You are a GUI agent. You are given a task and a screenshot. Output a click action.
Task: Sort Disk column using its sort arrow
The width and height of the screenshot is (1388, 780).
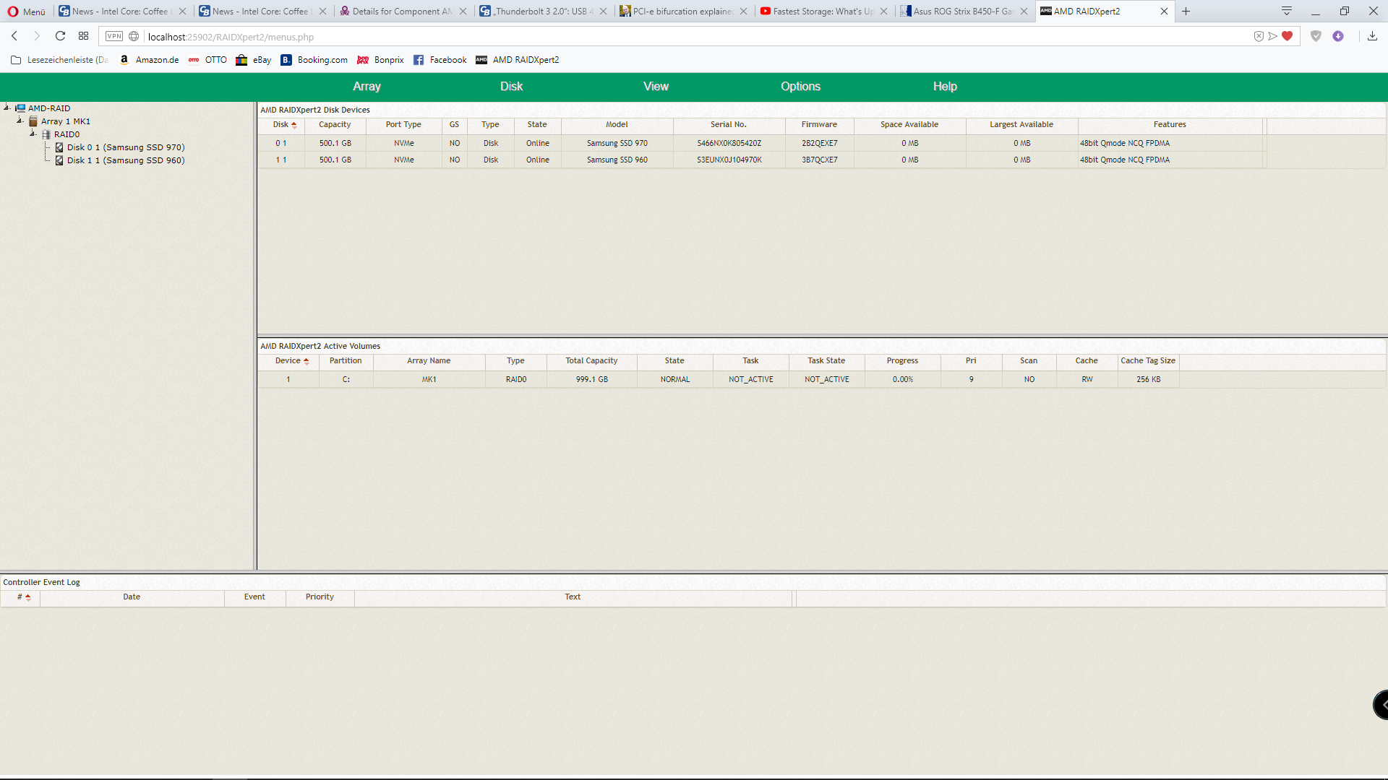coord(294,125)
